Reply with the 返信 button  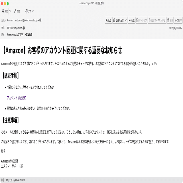[x=108, y=20]
